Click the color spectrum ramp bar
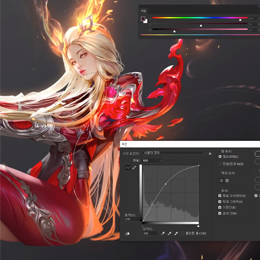The height and width of the screenshot is (260, 260). pyautogui.click(x=200, y=35)
